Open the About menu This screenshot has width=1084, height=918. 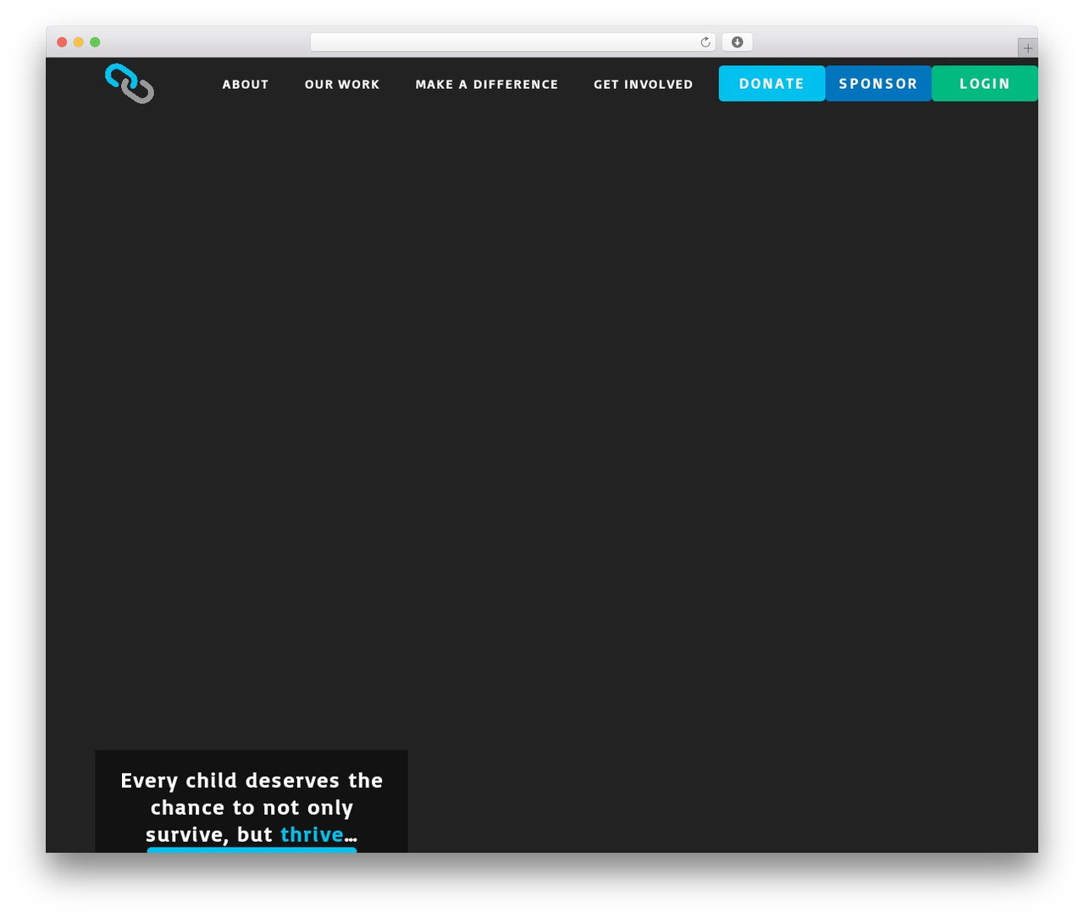246,85
